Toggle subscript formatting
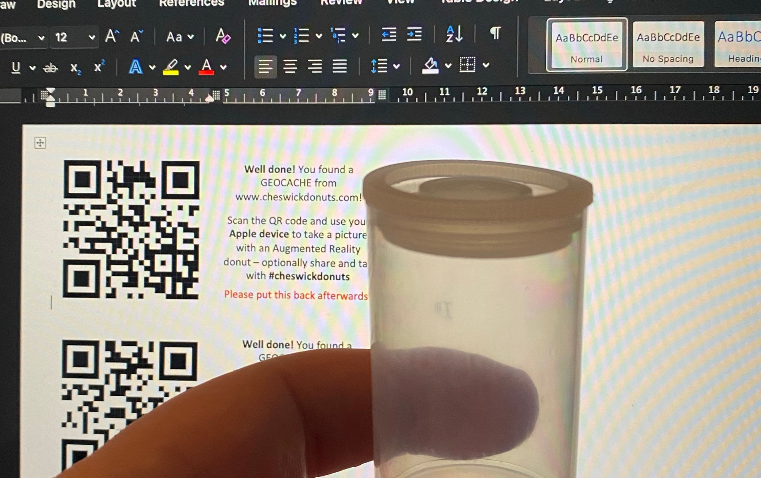761x478 pixels. pyautogui.click(x=76, y=69)
